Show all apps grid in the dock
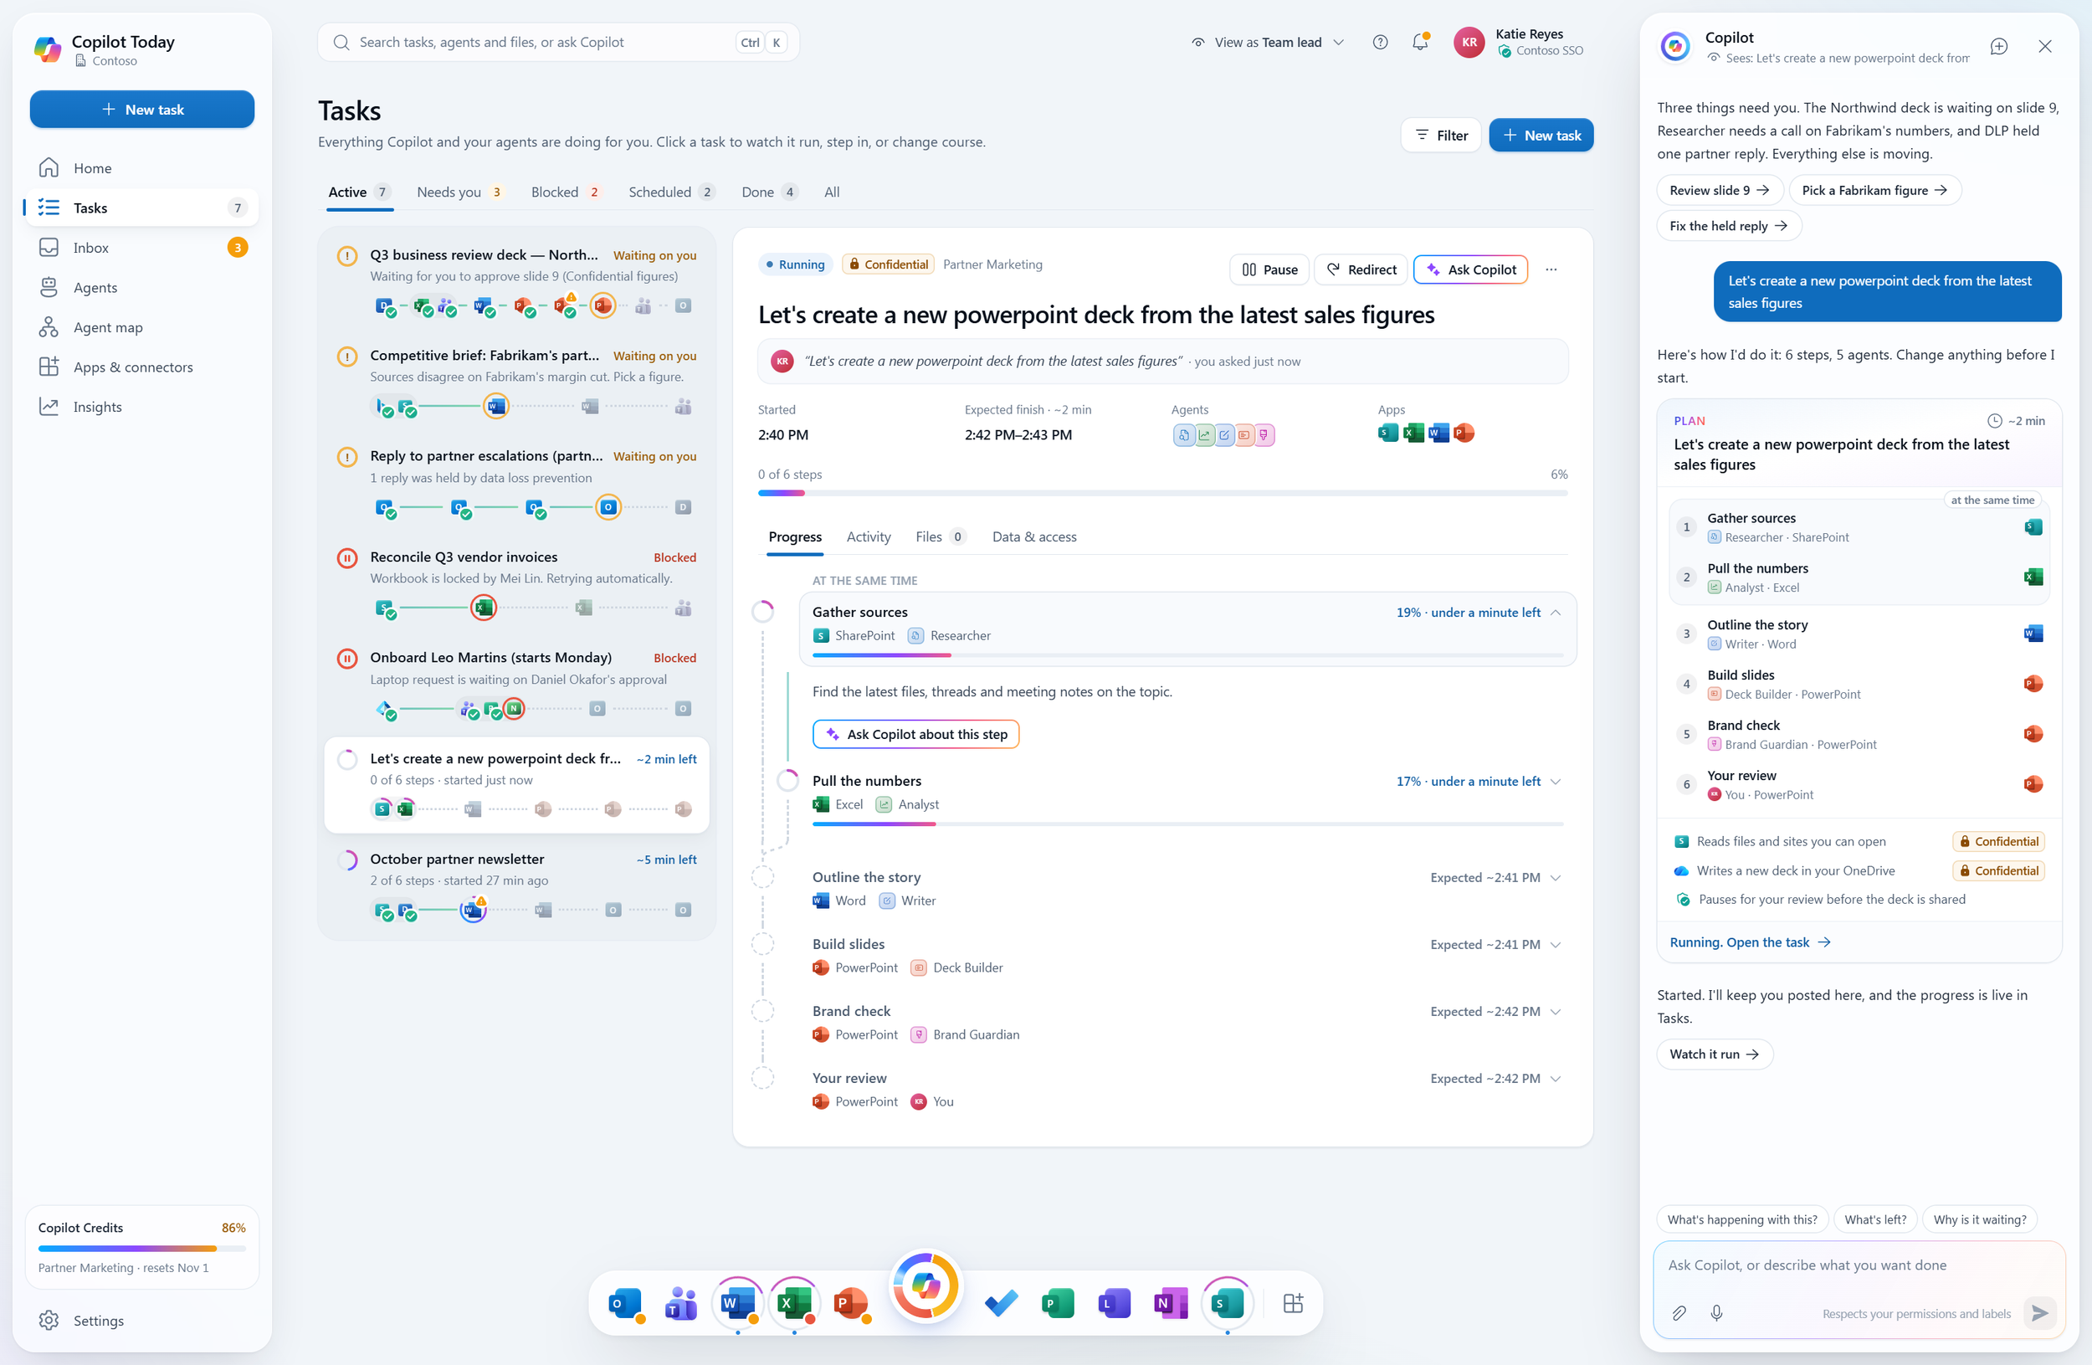 1293,1303
